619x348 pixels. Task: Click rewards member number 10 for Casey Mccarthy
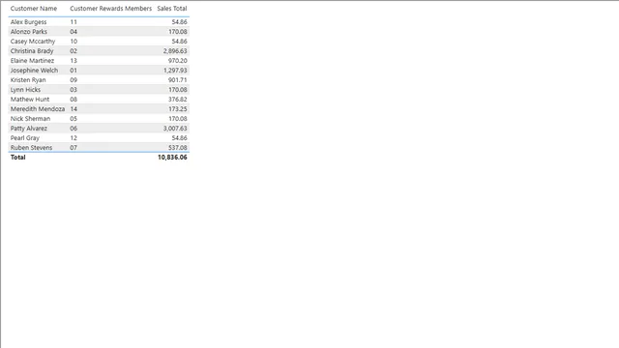tap(74, 42)
